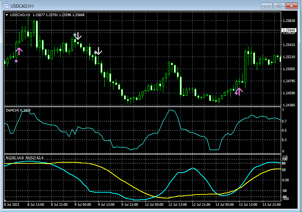The image size is (302, 212).
Task: Click the R1(26) 14.8 R1(52) 62.4 label
Action: tap(25, 158)
